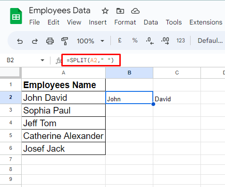Check the cloud document status icon
The width and height of the screenshot is (225, 187).
[x=135, y=11]
